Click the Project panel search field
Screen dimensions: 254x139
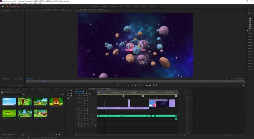click(12, 94)
